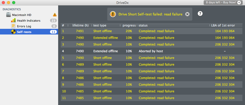The image size is (245, 105).
Task: Click the arrow icon in the Buy Now button
Action: click(239, 3)
